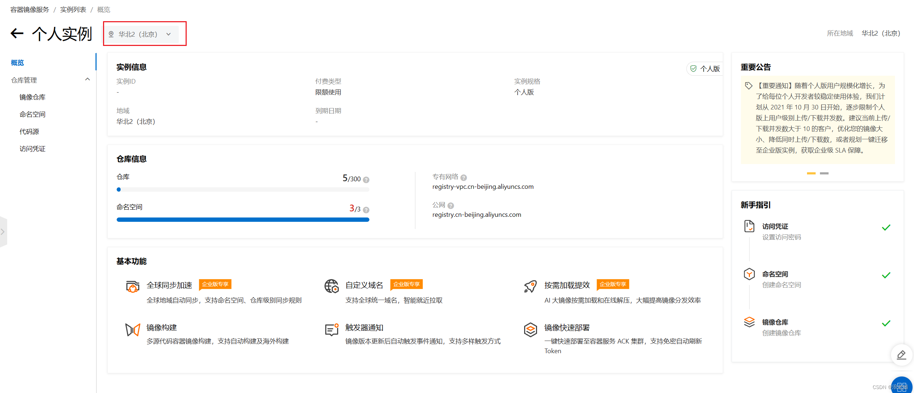Click the help icon beside 公网
Screen dimensions: 914x393
451,206
